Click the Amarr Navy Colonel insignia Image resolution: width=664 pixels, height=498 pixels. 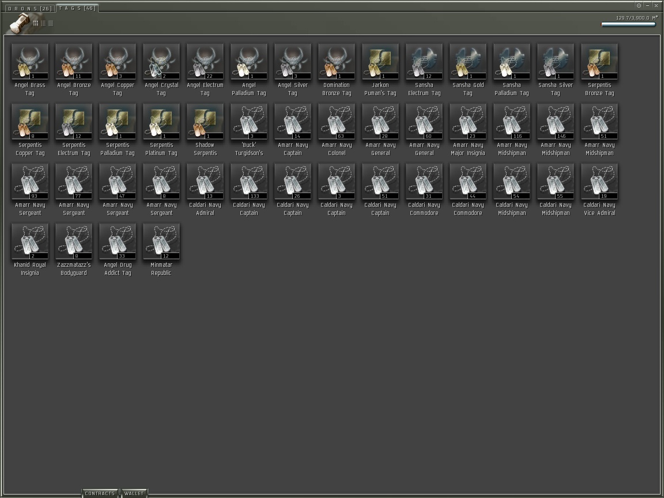(337, 122)
